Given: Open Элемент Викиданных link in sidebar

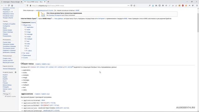Looking at the screenshot, I should (9, 69).
